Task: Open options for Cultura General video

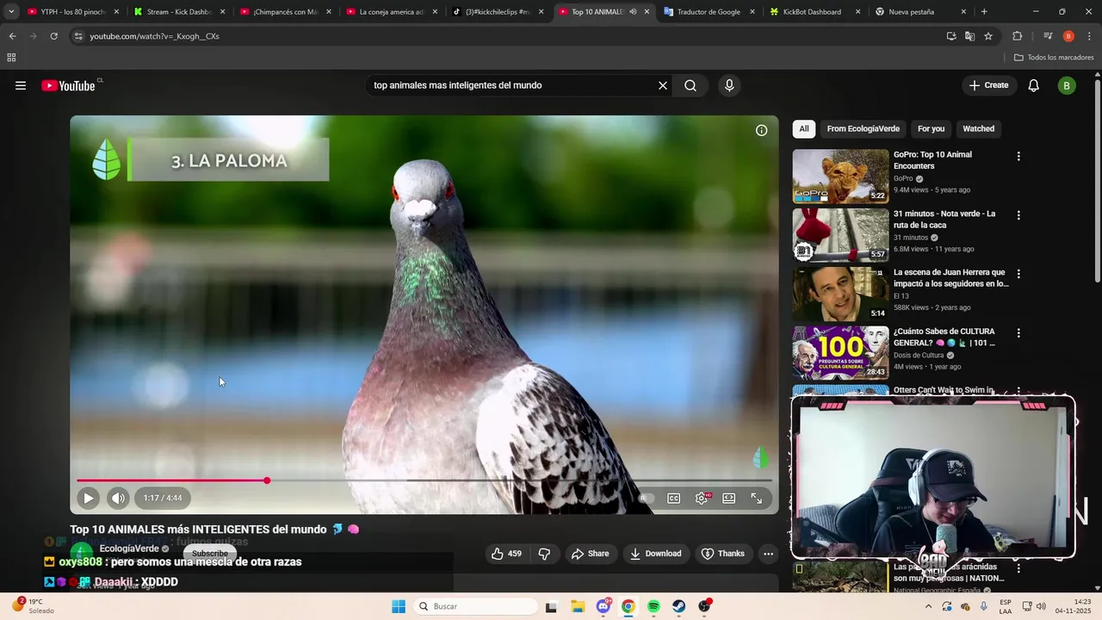Action: pos(1018,332)
